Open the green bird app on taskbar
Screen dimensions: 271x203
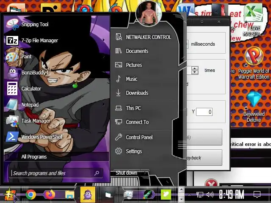[x=166, y=195]
